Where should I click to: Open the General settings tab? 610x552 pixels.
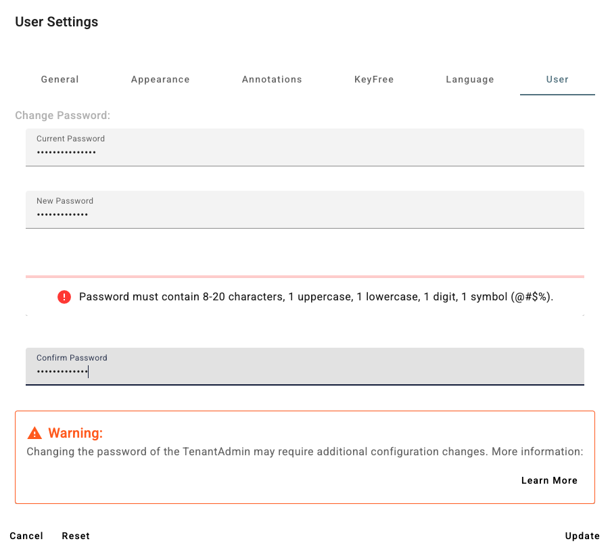coord(60,80)
